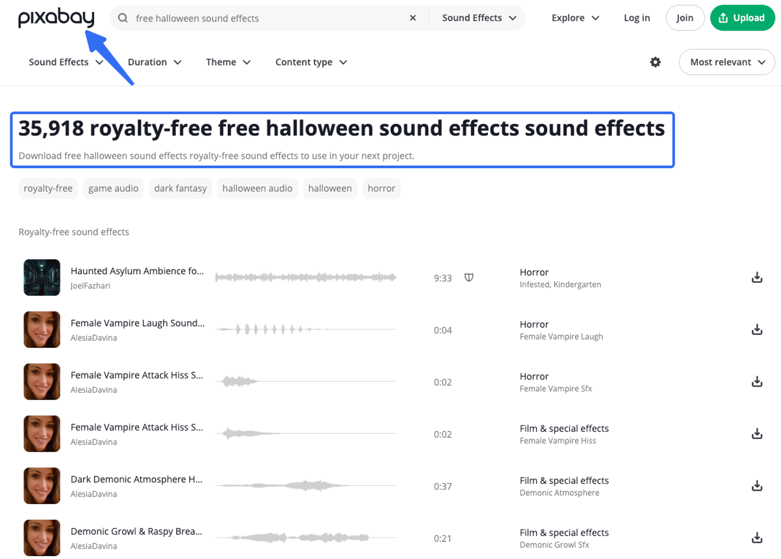The image size is (781, 559).
Task: Click Horror category on Haunted Asylum row
Action: [534, 272]
